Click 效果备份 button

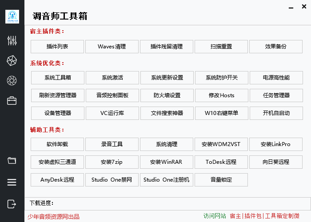click(x=276, y=47)
